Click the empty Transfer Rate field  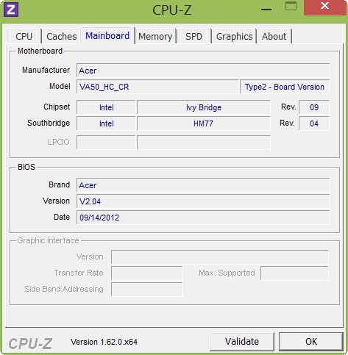coord(147,273)
